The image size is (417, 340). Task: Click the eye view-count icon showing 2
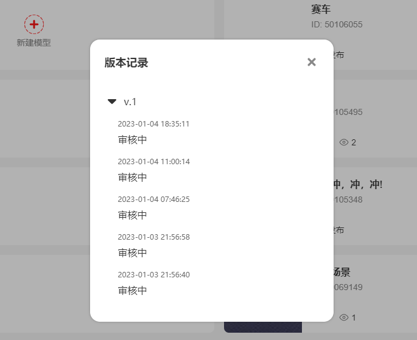[x=344, y=142]
